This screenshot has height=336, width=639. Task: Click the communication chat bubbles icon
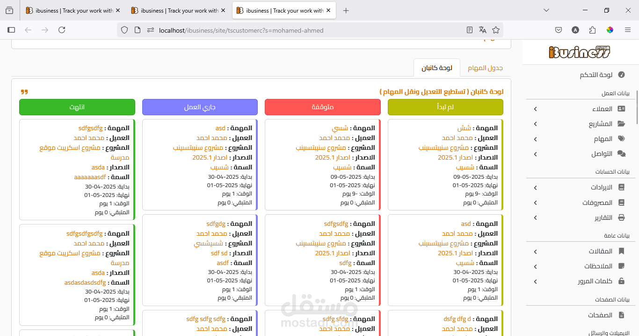(x=621, y=154)
